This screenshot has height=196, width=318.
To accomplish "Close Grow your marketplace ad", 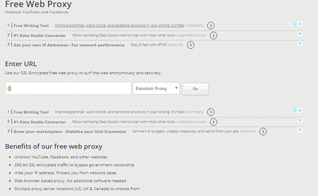I will point(300,130).
